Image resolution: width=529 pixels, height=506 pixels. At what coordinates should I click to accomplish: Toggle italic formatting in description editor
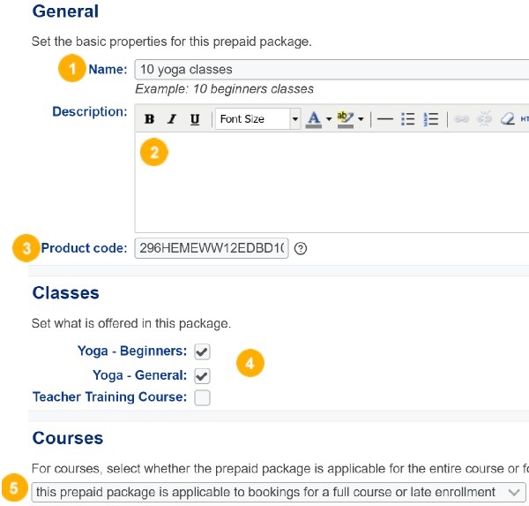[x=172, y=119]
